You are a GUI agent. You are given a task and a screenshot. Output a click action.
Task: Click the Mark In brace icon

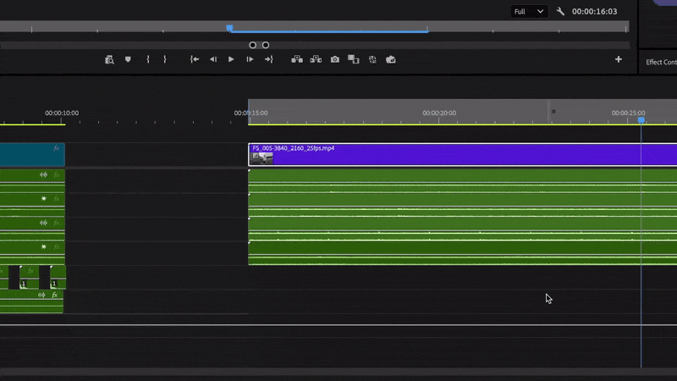tap(148, 59)
